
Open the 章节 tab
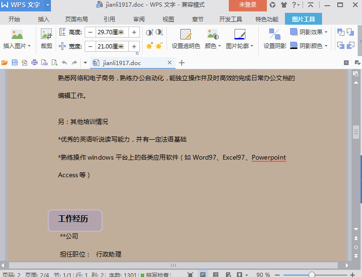click(x=197, y=19)
